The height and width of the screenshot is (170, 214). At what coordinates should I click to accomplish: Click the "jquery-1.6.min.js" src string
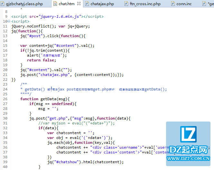pyautogui.click(x=60, y=16)
